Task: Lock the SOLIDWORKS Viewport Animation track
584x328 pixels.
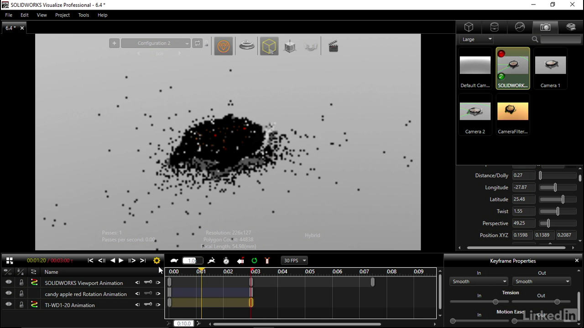Action: (x=21, y=282)
